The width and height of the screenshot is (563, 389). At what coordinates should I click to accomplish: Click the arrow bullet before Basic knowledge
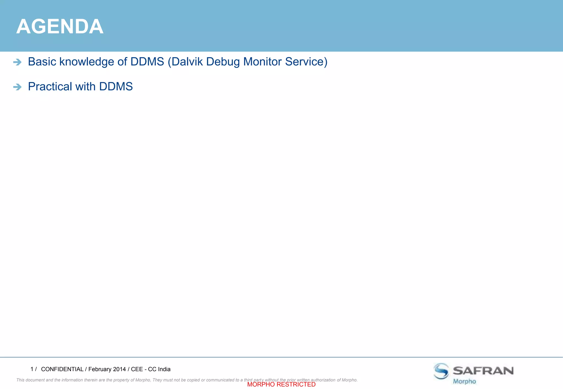coord(17,62)
